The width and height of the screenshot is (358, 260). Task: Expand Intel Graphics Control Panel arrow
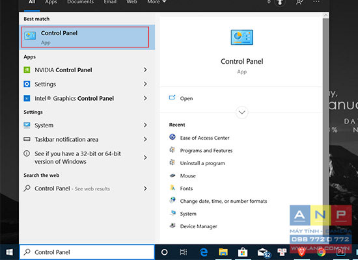pos(145,98)
